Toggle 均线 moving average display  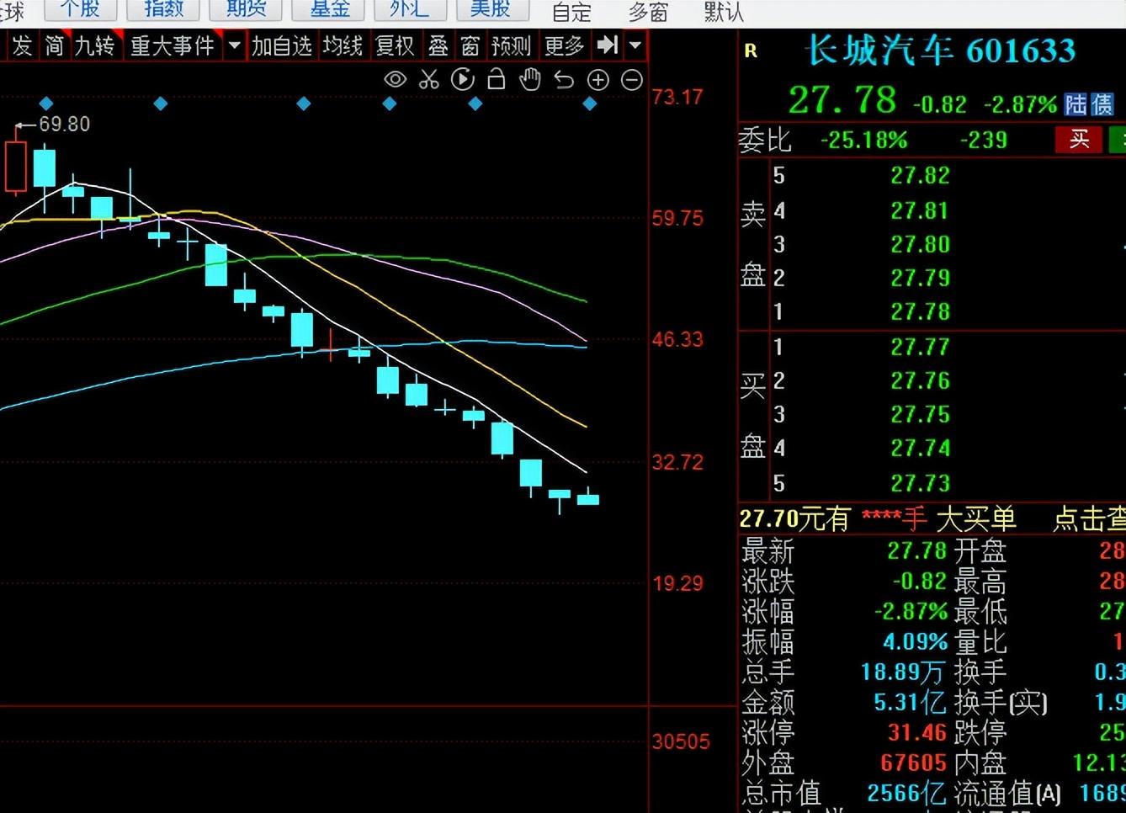[x=343, y=45]
